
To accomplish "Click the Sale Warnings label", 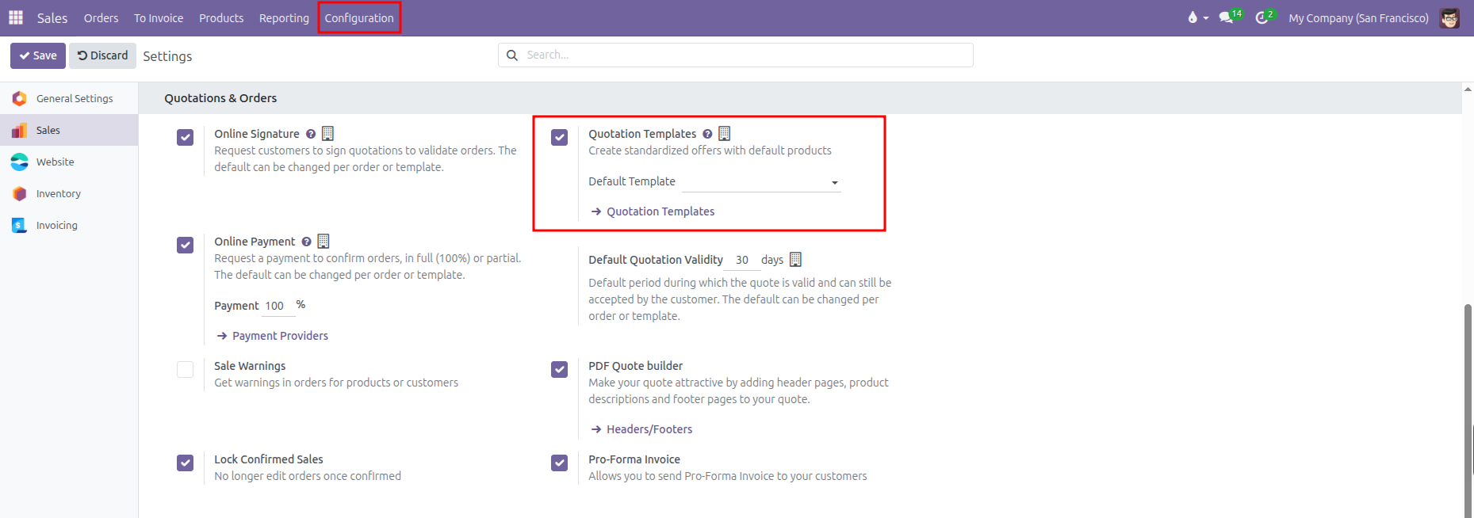I will tap(250, 366).
